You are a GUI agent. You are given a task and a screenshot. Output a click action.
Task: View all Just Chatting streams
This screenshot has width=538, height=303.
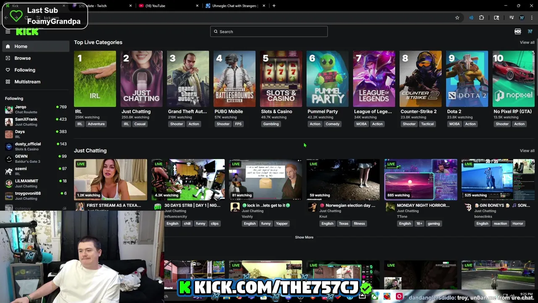click(527, 151)
